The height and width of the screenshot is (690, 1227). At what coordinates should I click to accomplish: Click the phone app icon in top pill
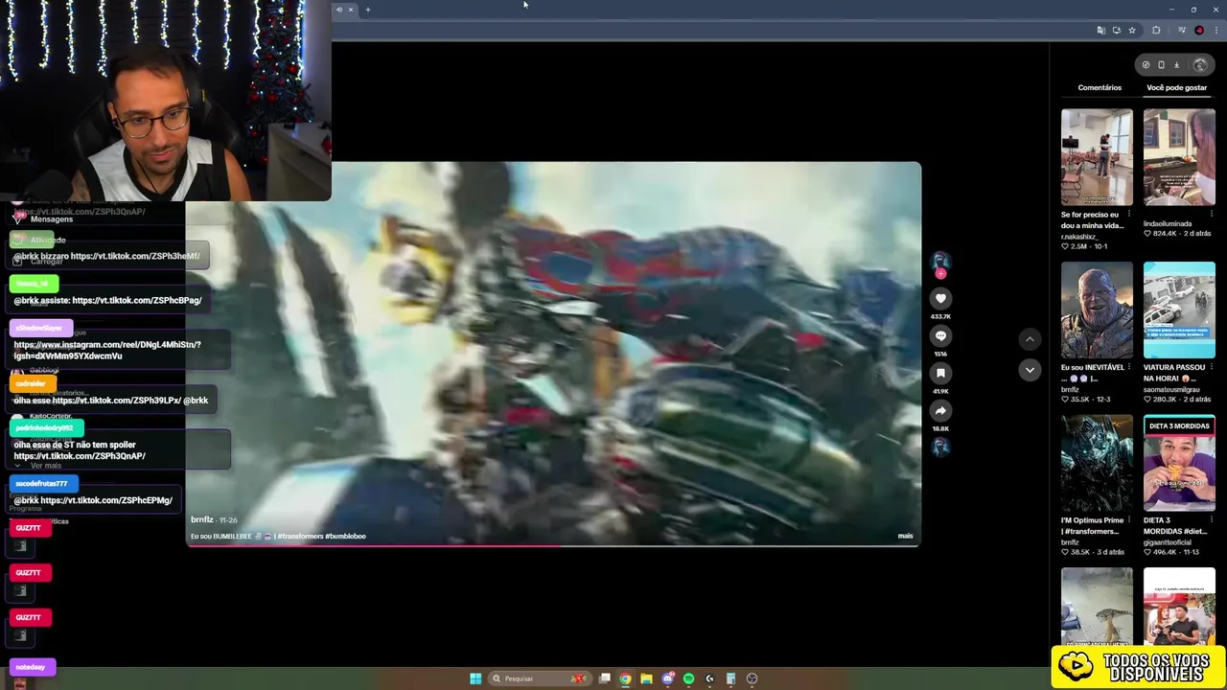1161,65
